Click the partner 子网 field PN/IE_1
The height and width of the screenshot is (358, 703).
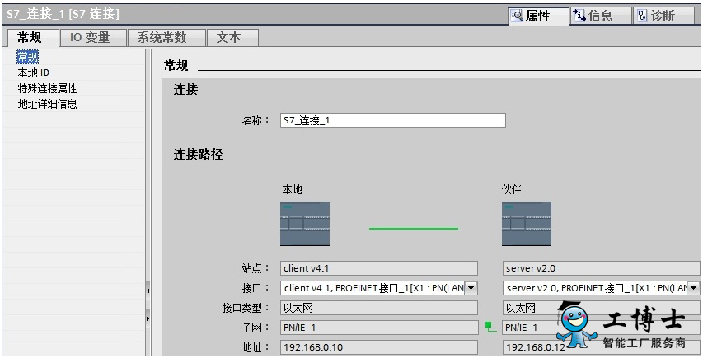pyautogui.click(x=602, y=328)
